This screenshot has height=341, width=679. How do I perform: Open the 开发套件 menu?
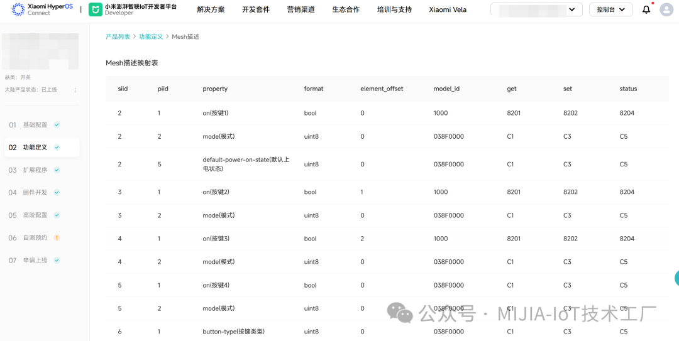point(255,9)
